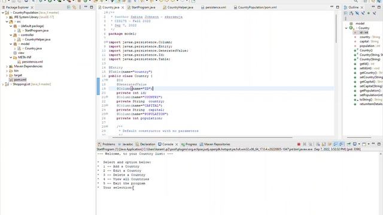Click the editor vertical scrollbar

(336, 28)
